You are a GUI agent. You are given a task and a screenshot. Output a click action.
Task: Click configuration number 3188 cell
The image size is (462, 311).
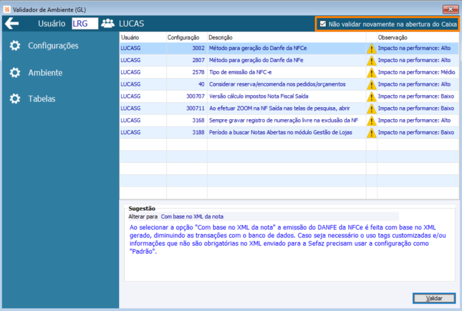(187, 132)
